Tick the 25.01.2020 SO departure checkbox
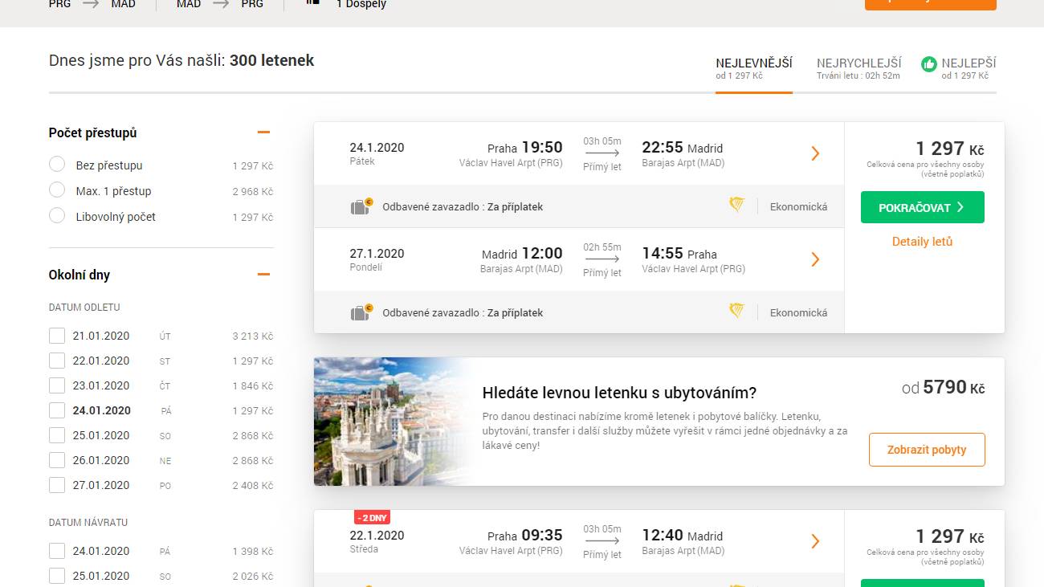1044x587 pixels. 57,435
